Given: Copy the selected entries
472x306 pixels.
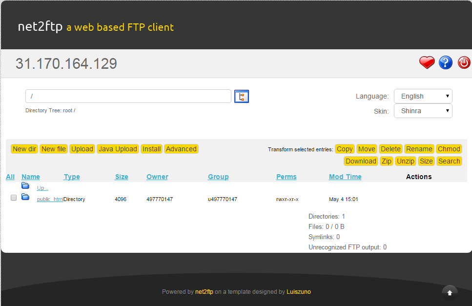Looking at the screenshot, I should click(345, 149).
